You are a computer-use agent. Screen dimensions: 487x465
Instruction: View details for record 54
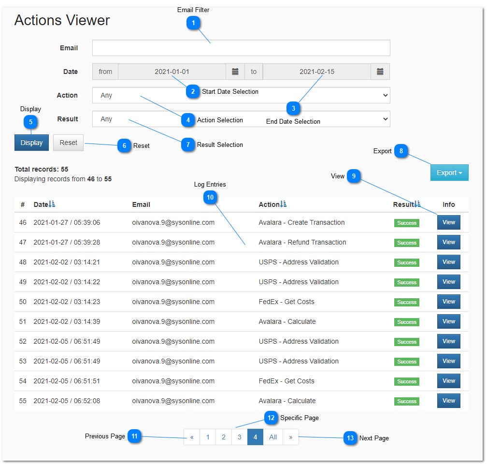point(448,381)
